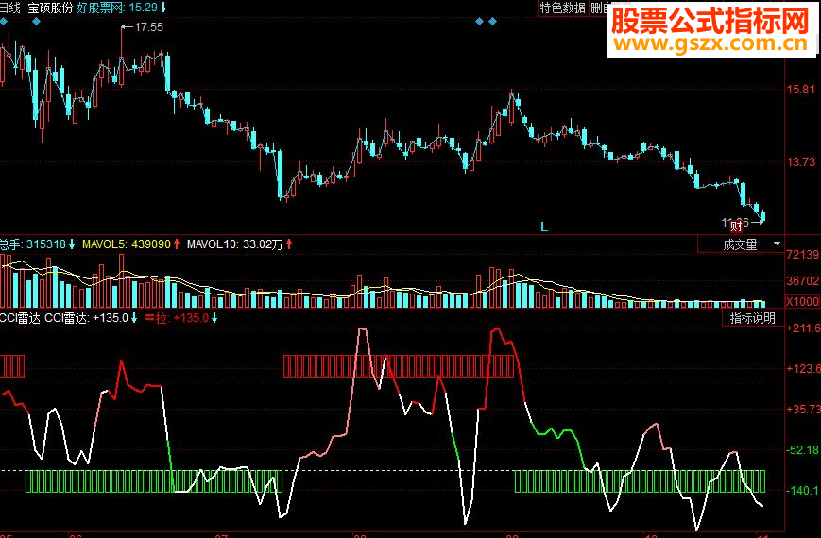
Task: Switch to the 日线 period tab
Action: tap(10, 8)
